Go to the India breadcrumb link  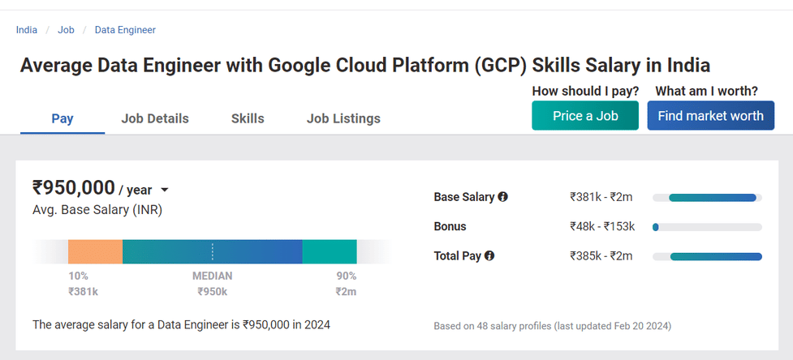point(27,30)
